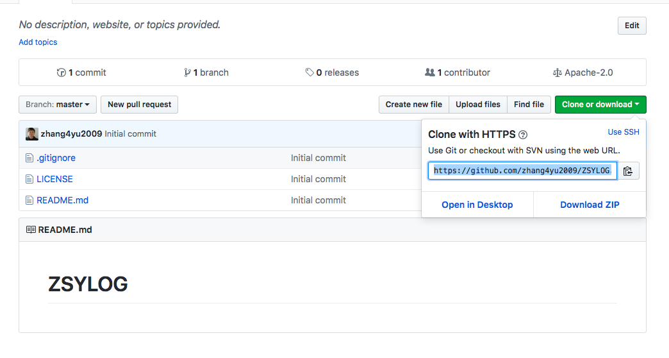Open 0 releases page
The height and width of the screenshot is (358, 669).
pos(333,72)
